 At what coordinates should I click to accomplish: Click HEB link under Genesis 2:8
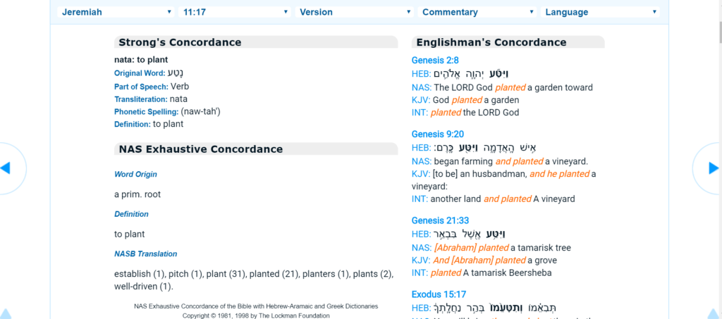pyautogui.click(x=422, y=73)
